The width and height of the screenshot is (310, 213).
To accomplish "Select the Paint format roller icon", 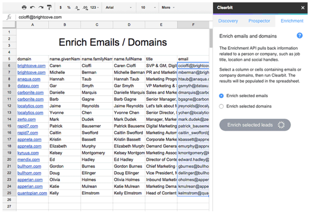I will 49,7.
